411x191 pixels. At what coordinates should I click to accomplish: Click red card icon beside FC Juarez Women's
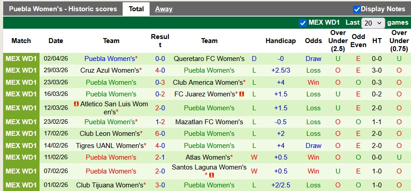241,94
